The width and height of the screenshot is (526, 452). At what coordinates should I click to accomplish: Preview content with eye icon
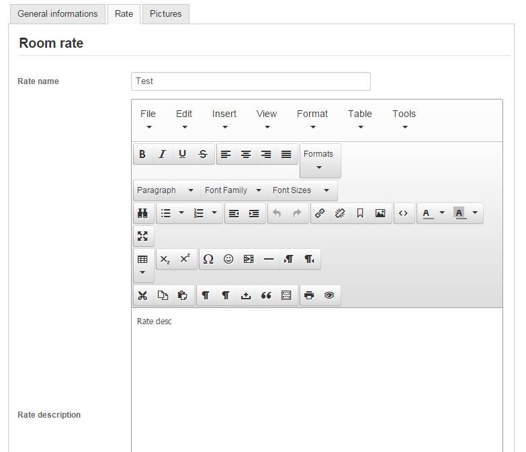click(329, 295)
